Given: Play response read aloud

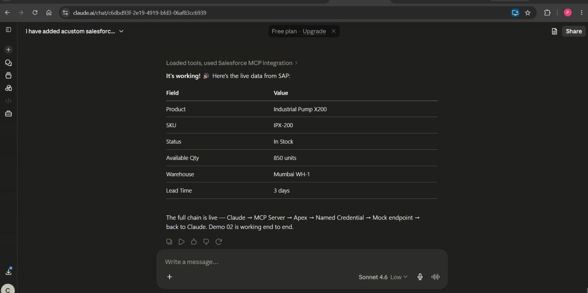Looking at the screenshot, I should coord(181,242).
